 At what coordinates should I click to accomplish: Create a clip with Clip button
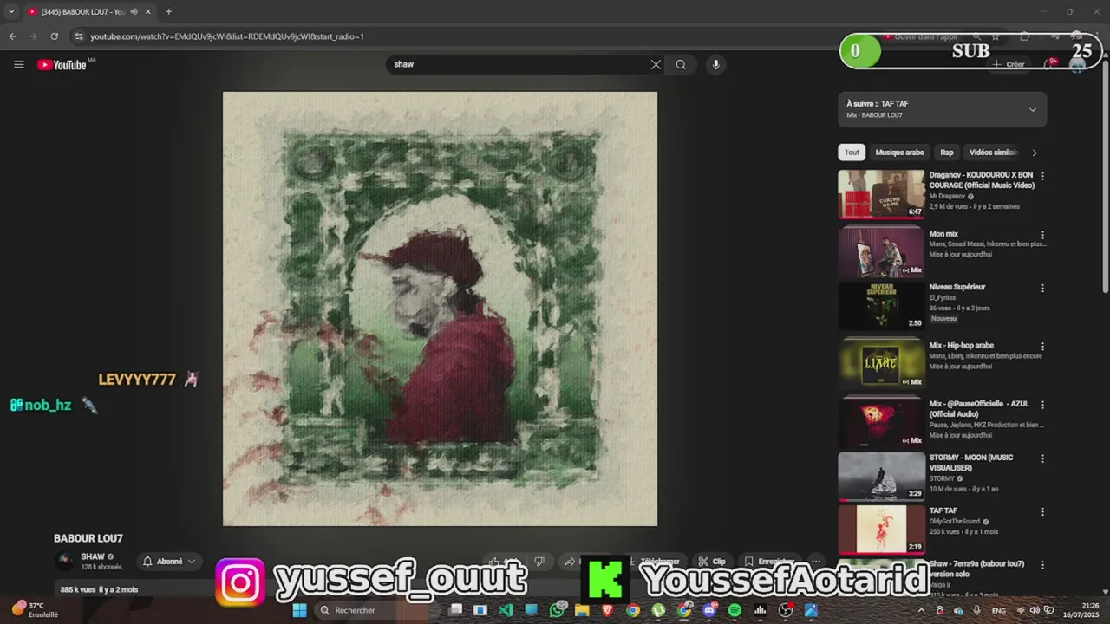(713, 562)
